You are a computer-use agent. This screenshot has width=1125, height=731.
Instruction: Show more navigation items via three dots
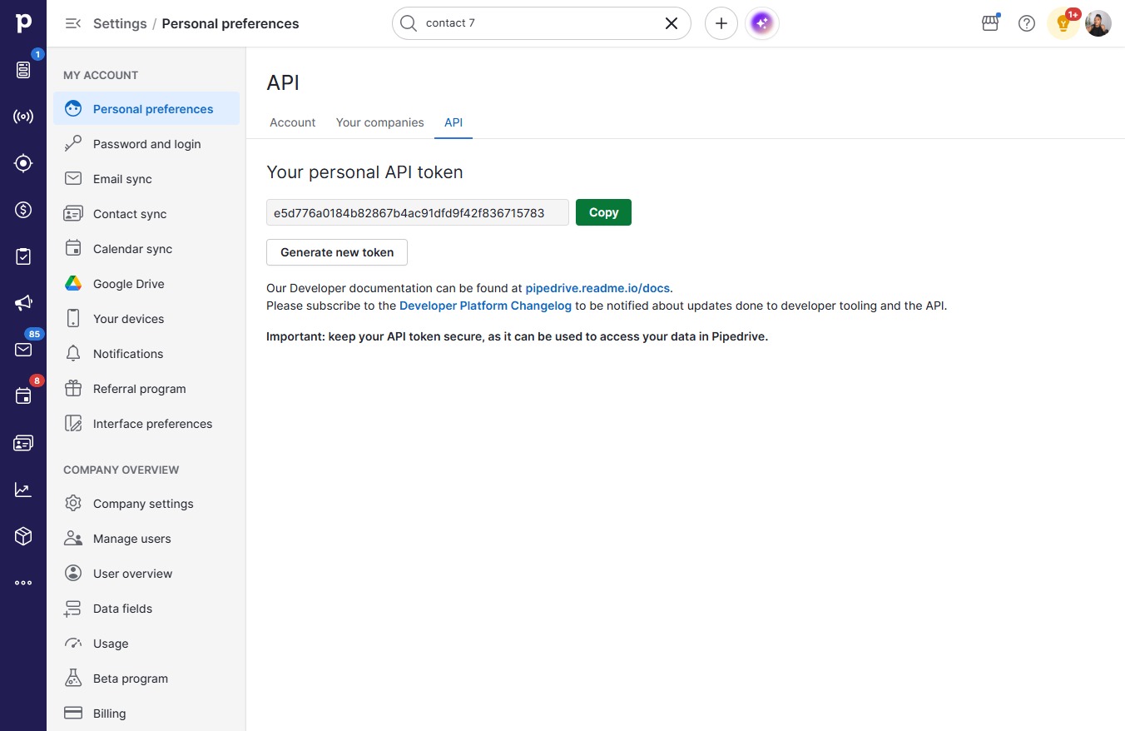coord(23,583)
